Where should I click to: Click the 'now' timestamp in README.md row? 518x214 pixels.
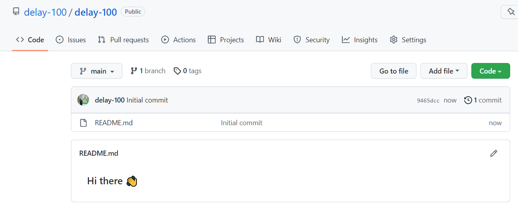click(495, 123)
